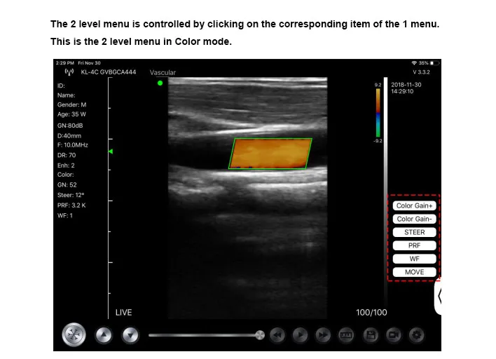The height and width of the screenshot is (359, 496).
Task: Click the green probe orientation dot
Action: point(160,83)
